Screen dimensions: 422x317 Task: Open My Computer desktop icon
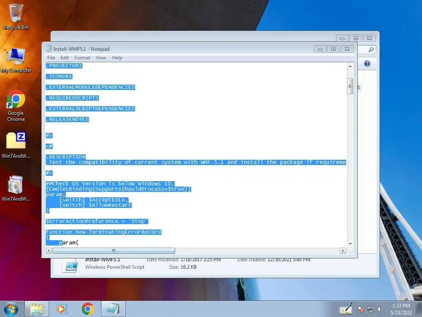[16, 60]
